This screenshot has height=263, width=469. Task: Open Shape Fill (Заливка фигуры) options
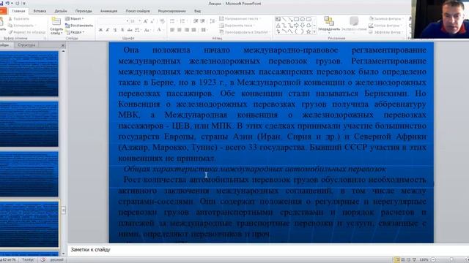click(x=386, y=19)
